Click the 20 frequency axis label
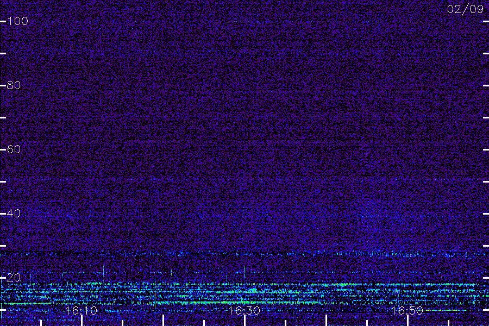The image size is (489, 326). (x=14, y=277)
